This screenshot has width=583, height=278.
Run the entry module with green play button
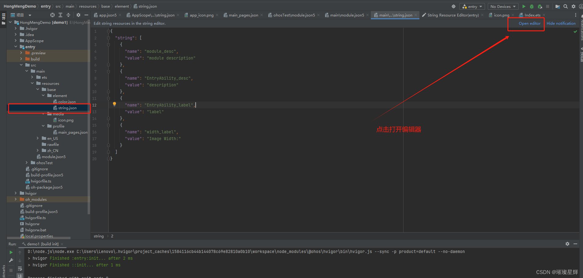pyautogui.click(x=524, y=6)
